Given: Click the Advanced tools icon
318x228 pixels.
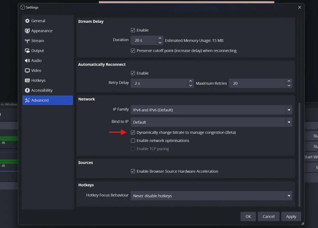Looking at the screenshot, I should [x=27, y=100].
